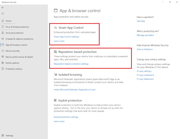Select App & browser control nav item
The width and height of the screenshot is (180, 139).
[16, 45]
